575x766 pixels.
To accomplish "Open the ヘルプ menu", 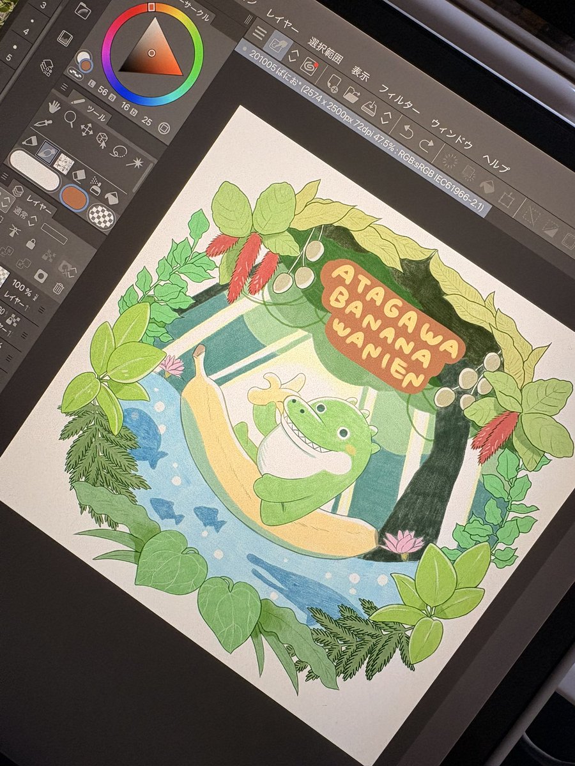I will (496, 162).
